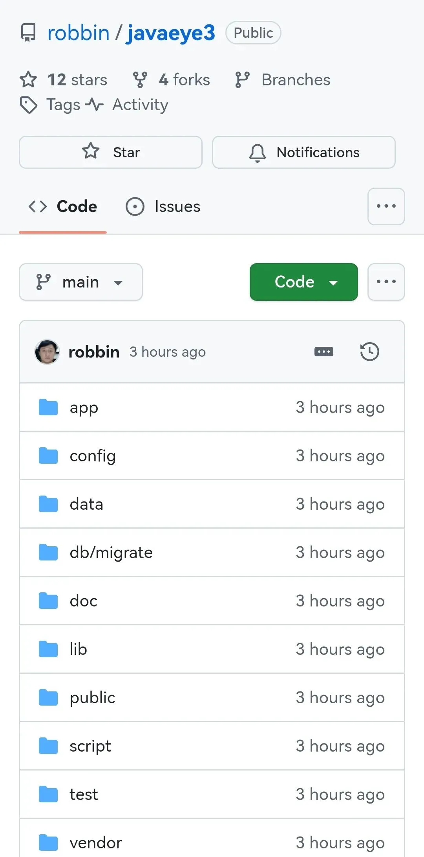Open the navigation tabs overflow menu
Screen dimensions: 424x857
coord(386,206)
